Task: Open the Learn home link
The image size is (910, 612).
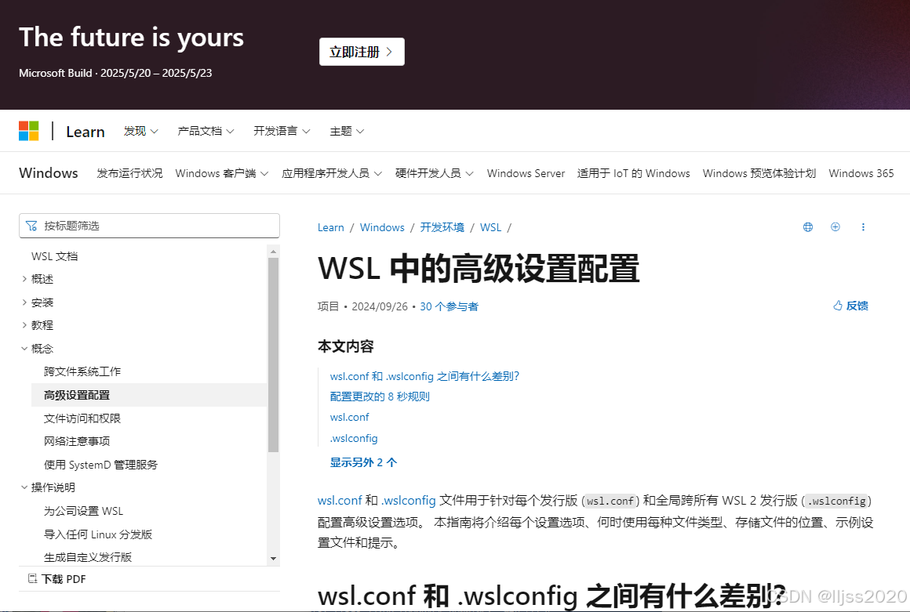Action: click(x=86, y=132)
